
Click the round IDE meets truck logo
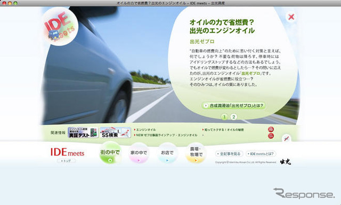click(60, 26)
